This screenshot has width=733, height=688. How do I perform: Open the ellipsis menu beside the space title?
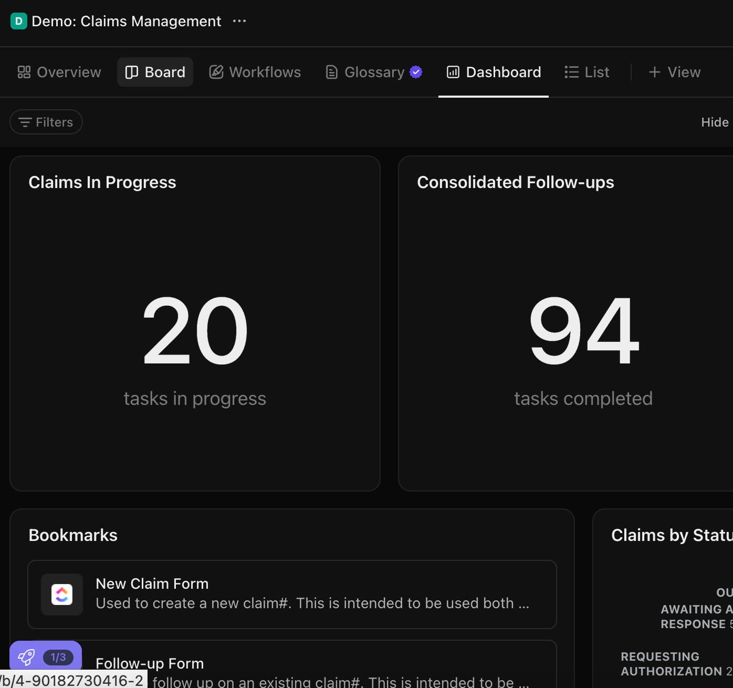239,21
